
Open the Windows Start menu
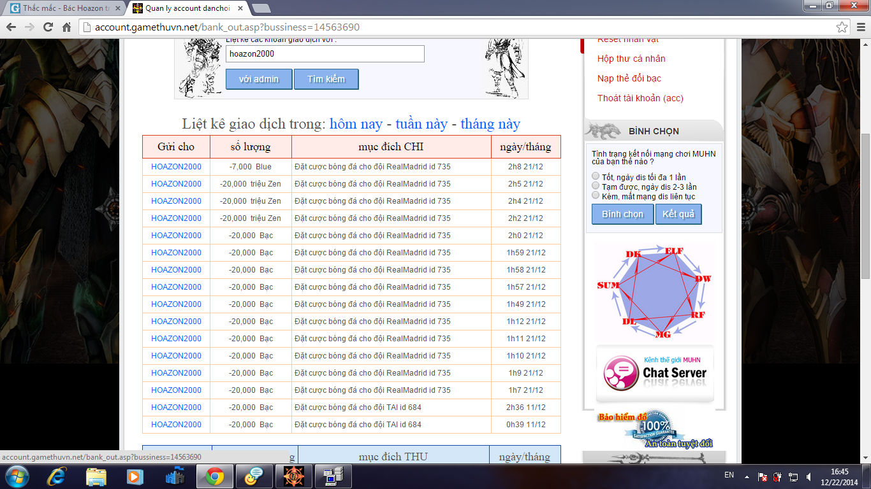(16, 476)
